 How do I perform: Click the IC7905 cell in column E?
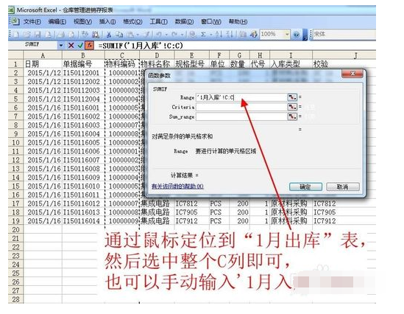(191, 212)
